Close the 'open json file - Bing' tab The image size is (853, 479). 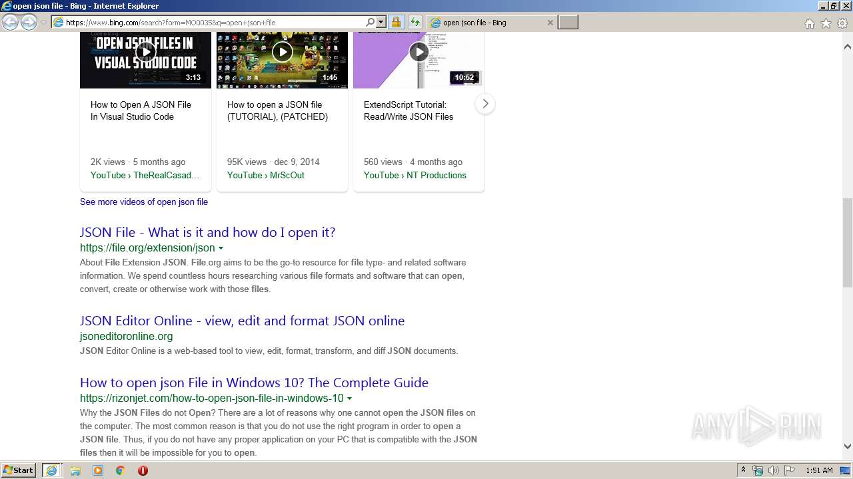coord(550,23)
